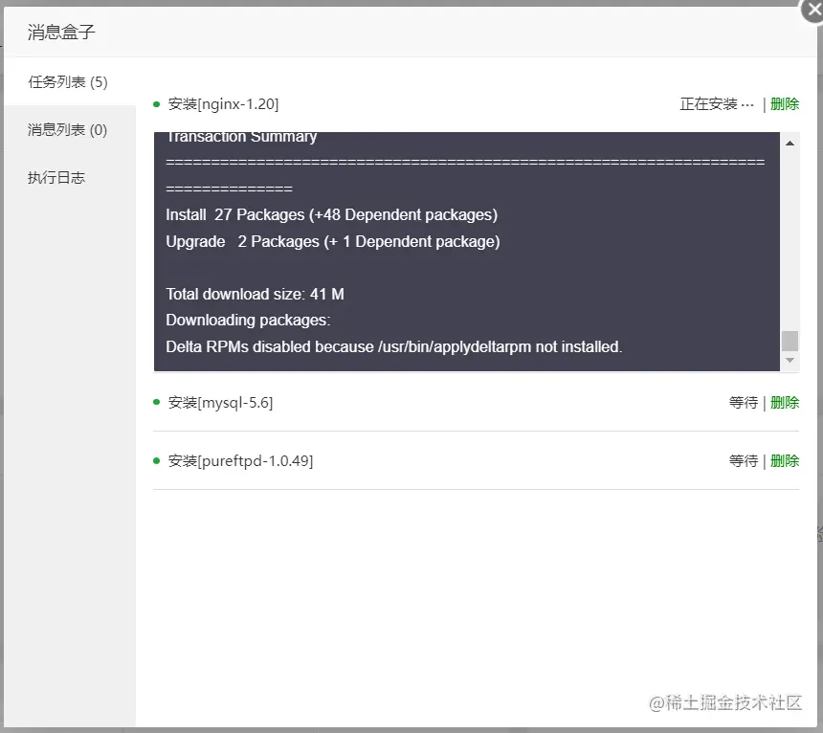Select the 安装[pureftpd-1.0.49] task title
Viewport: 823px width, 733px height.
coord(240,460)
